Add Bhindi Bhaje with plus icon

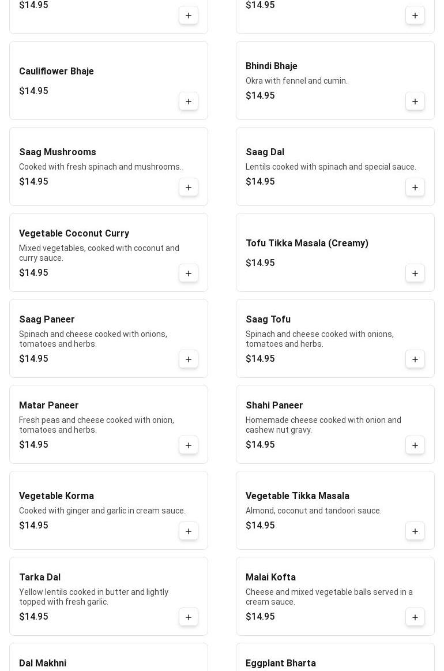(x=415, y=102)
